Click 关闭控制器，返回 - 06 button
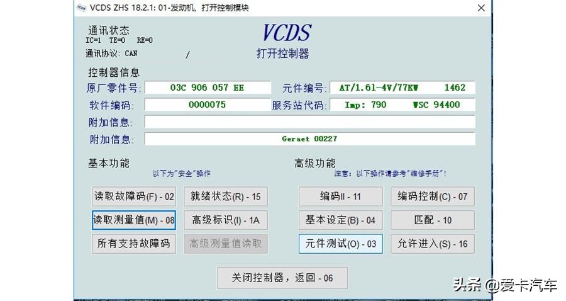Viewport: 566px width, 301px height. click(282, 278)
